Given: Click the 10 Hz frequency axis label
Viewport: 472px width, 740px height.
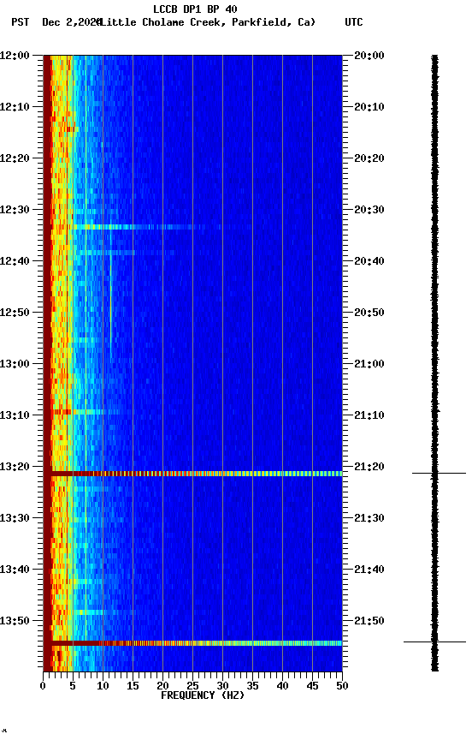Looking at the screenshot, I should [x=103, y=686].
